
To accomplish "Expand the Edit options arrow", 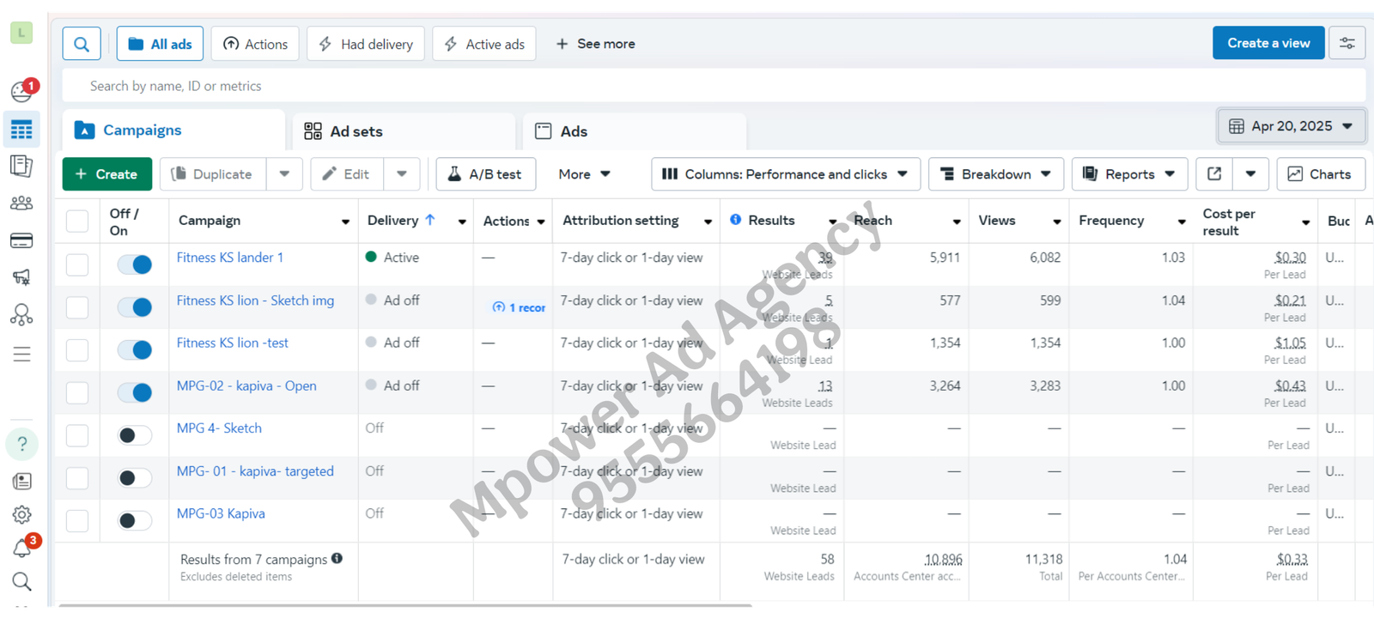I will click(402, 174).
